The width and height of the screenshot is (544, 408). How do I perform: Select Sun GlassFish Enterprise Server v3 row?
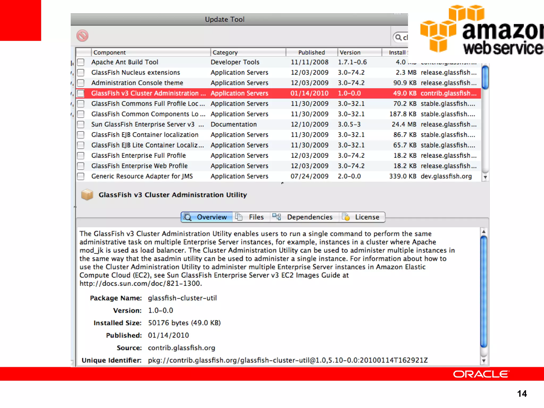pyautogui.click(x=143, y=124)
